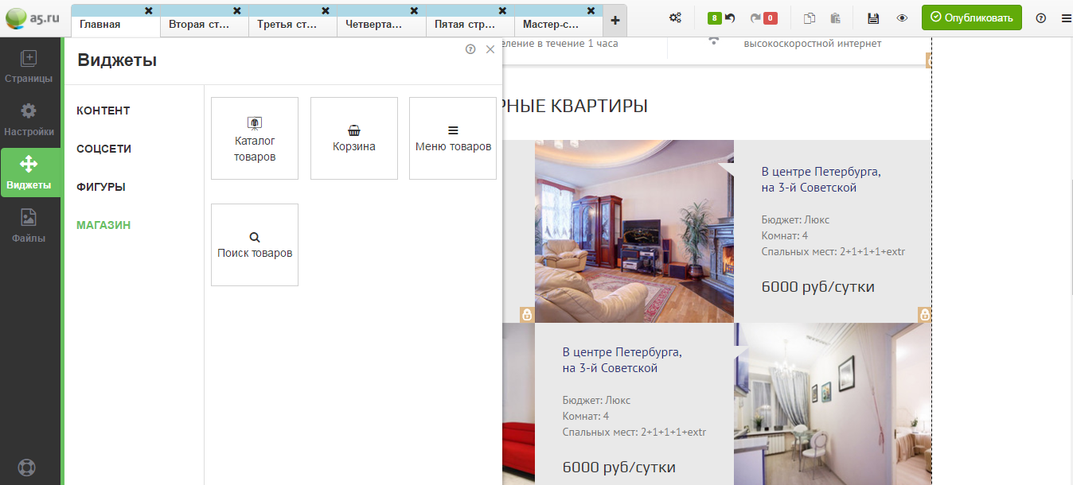Close the Четверта... tab
Screen dimensions: 1073x485
(414, 10)
